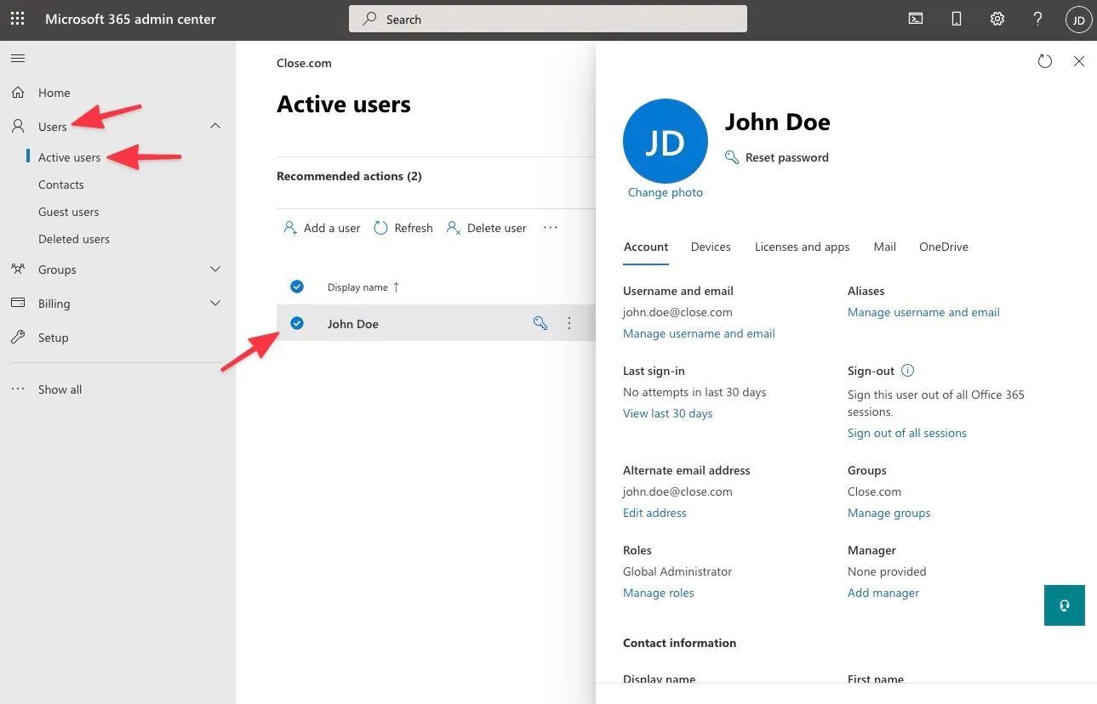
Task: Open the JD account avatar in header
Action: 1078,20
